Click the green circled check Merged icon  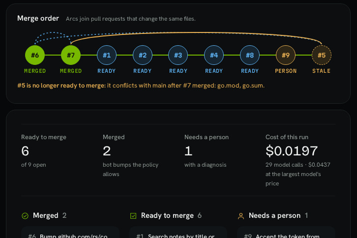[x=25, y=216]
